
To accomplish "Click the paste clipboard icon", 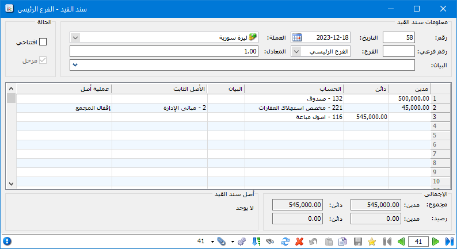I will click(329, 242).
